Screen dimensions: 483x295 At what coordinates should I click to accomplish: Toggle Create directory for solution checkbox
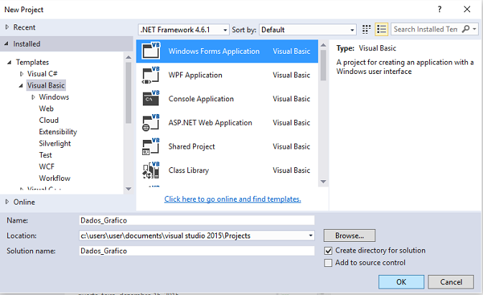(329, 250)
